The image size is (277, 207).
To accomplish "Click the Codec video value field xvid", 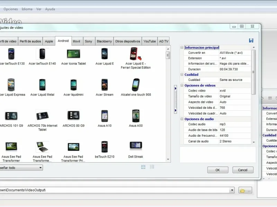I will [x=234, y=91].
